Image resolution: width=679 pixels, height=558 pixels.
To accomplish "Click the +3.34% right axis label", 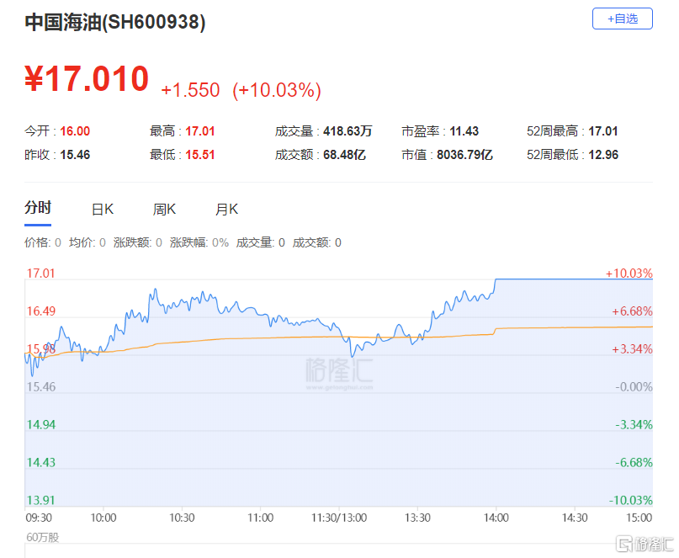I will (x=632, y=348).
